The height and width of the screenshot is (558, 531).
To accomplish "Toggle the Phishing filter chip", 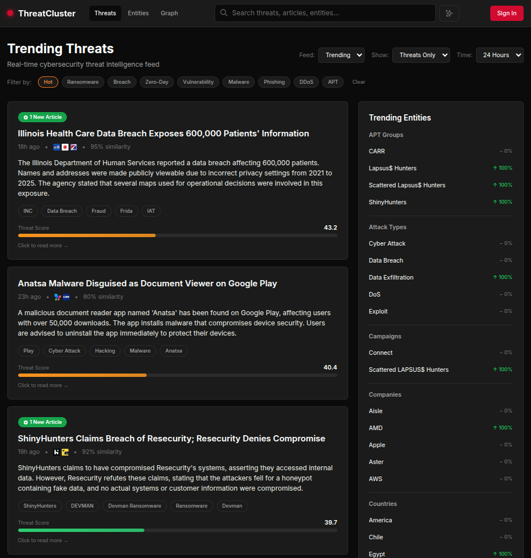I will point(274,82).
